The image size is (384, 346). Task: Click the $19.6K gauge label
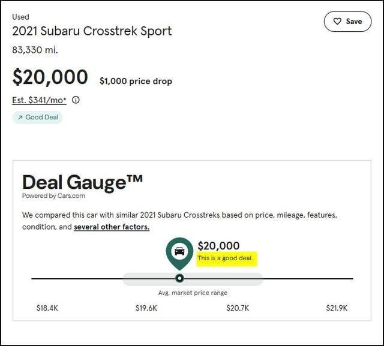coord(146,308)
